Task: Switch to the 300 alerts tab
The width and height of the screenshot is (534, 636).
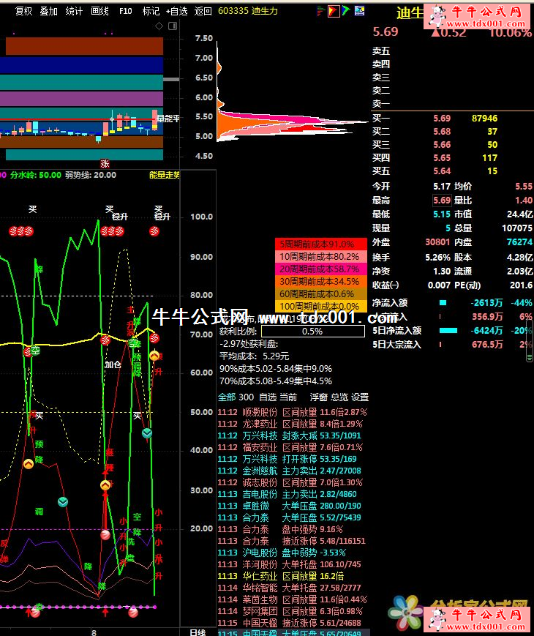Action: [x=247, y=397]
